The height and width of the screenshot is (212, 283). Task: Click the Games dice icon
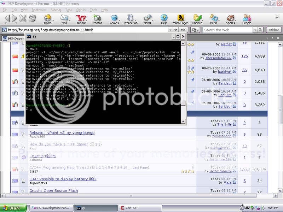point(114,18)
